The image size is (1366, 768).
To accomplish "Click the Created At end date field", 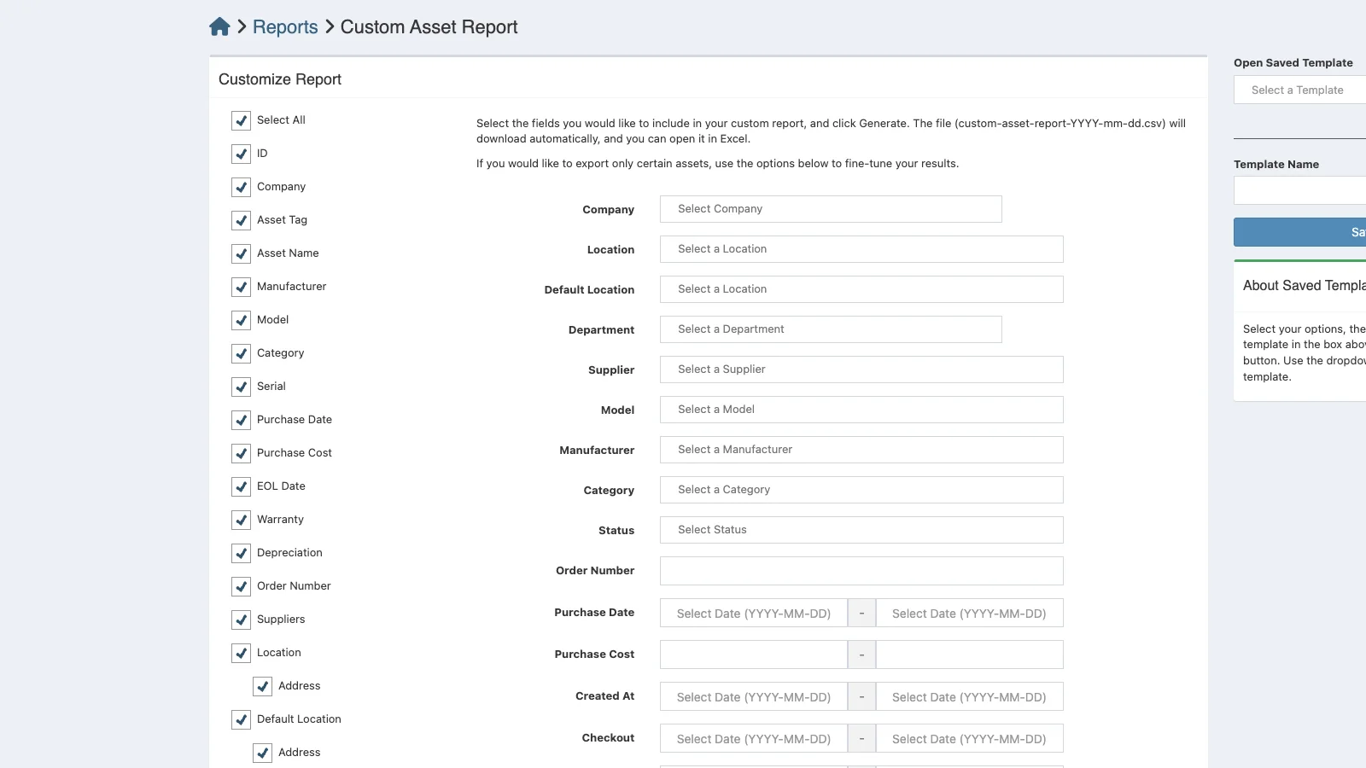I will coord(970,696).
